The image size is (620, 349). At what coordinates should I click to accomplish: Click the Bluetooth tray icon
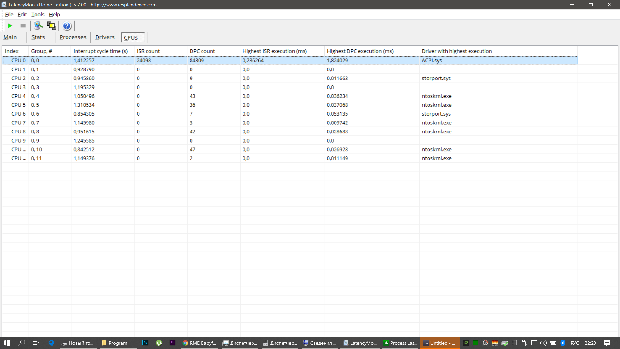(563, 343)
